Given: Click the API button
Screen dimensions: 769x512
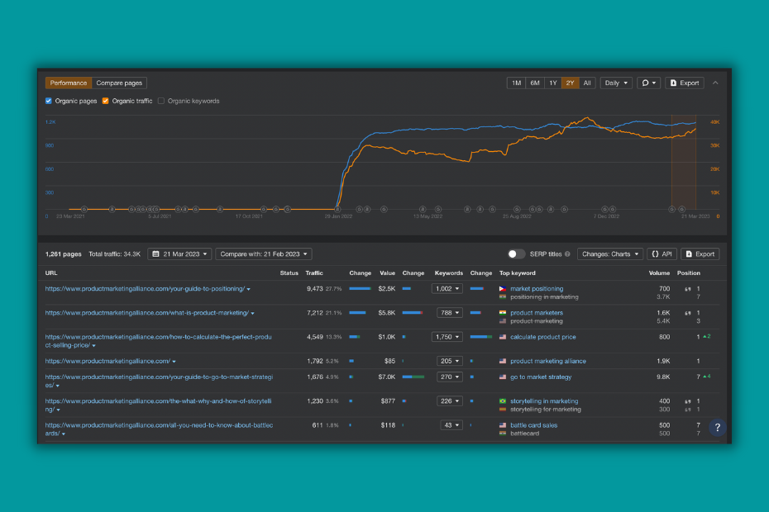Looking at the screenshot, I should (x=662, y=254).
